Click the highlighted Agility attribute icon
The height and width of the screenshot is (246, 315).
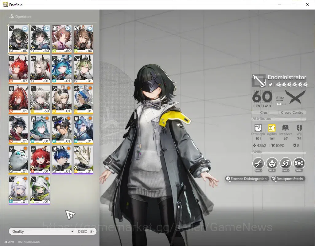point(272,128)
